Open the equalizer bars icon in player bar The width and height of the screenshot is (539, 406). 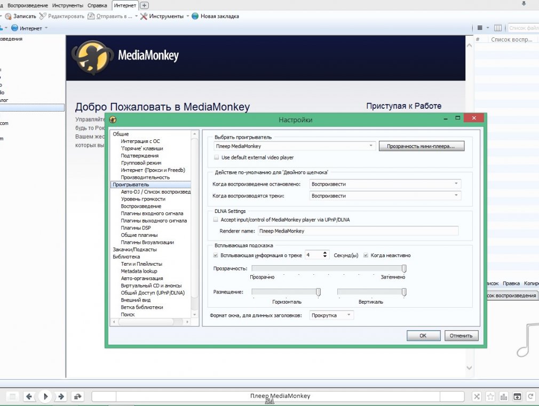[504, 397]
